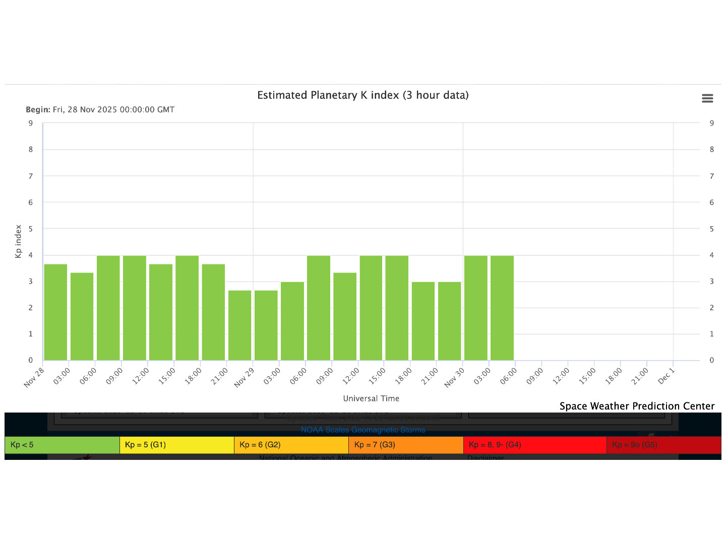The width and height of the screenshot is (726, 544).
Task: Select the bar starting 06:00 on Nov 29
Action: coord(319,308)
